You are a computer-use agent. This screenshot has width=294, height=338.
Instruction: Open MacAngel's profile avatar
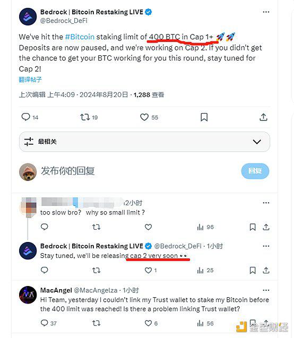click(x=28, y=295)
